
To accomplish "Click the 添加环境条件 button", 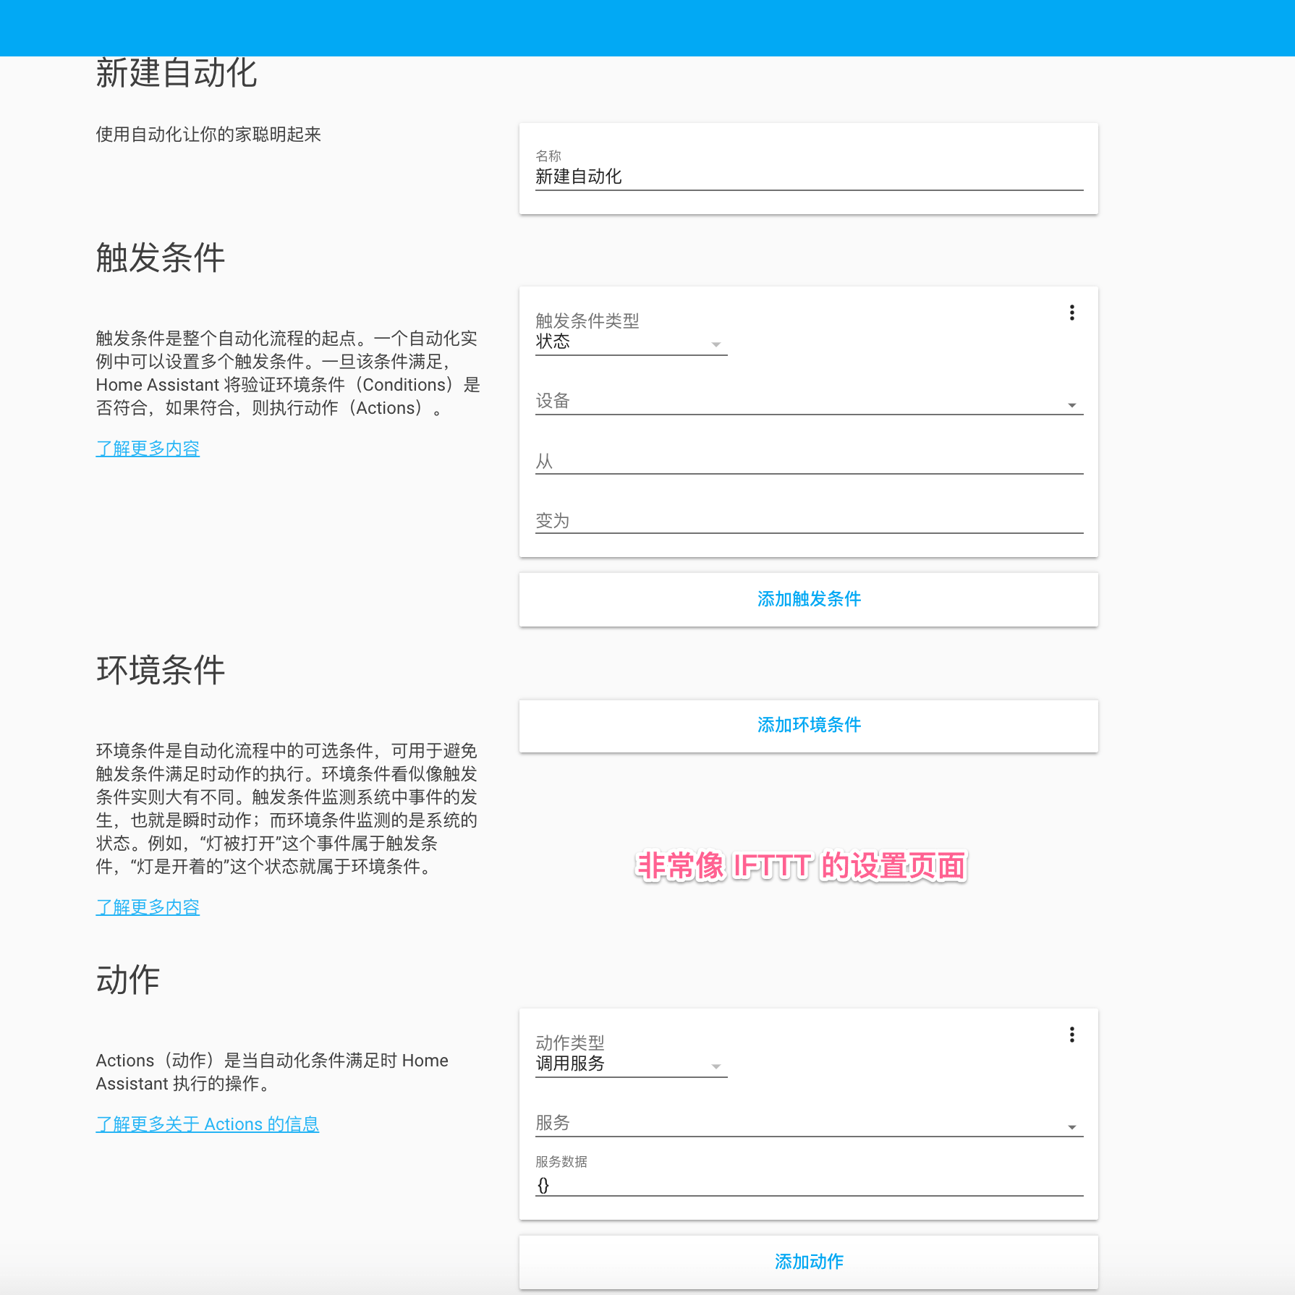I will tap(808, 725).
